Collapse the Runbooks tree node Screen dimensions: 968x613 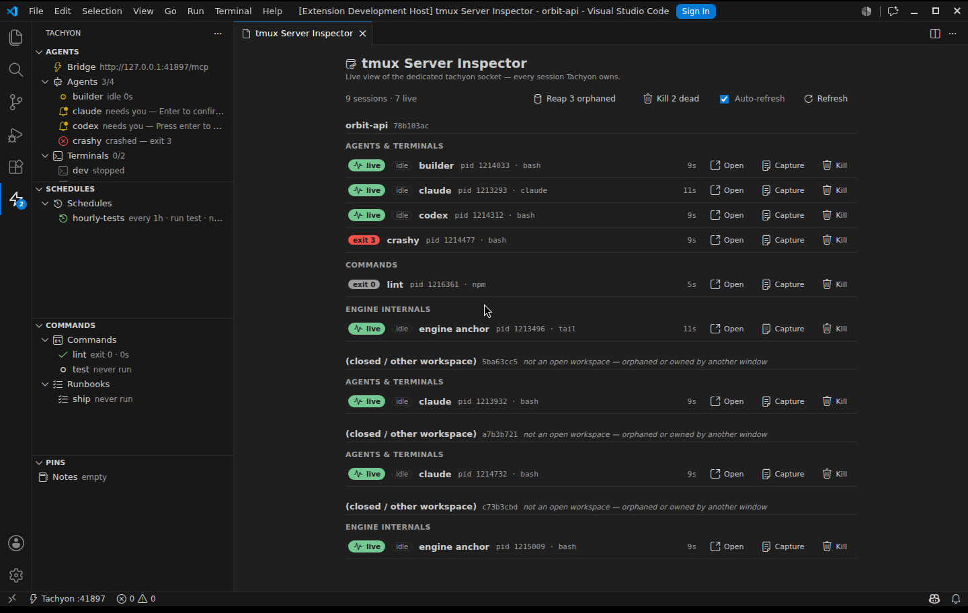[45, 384]
